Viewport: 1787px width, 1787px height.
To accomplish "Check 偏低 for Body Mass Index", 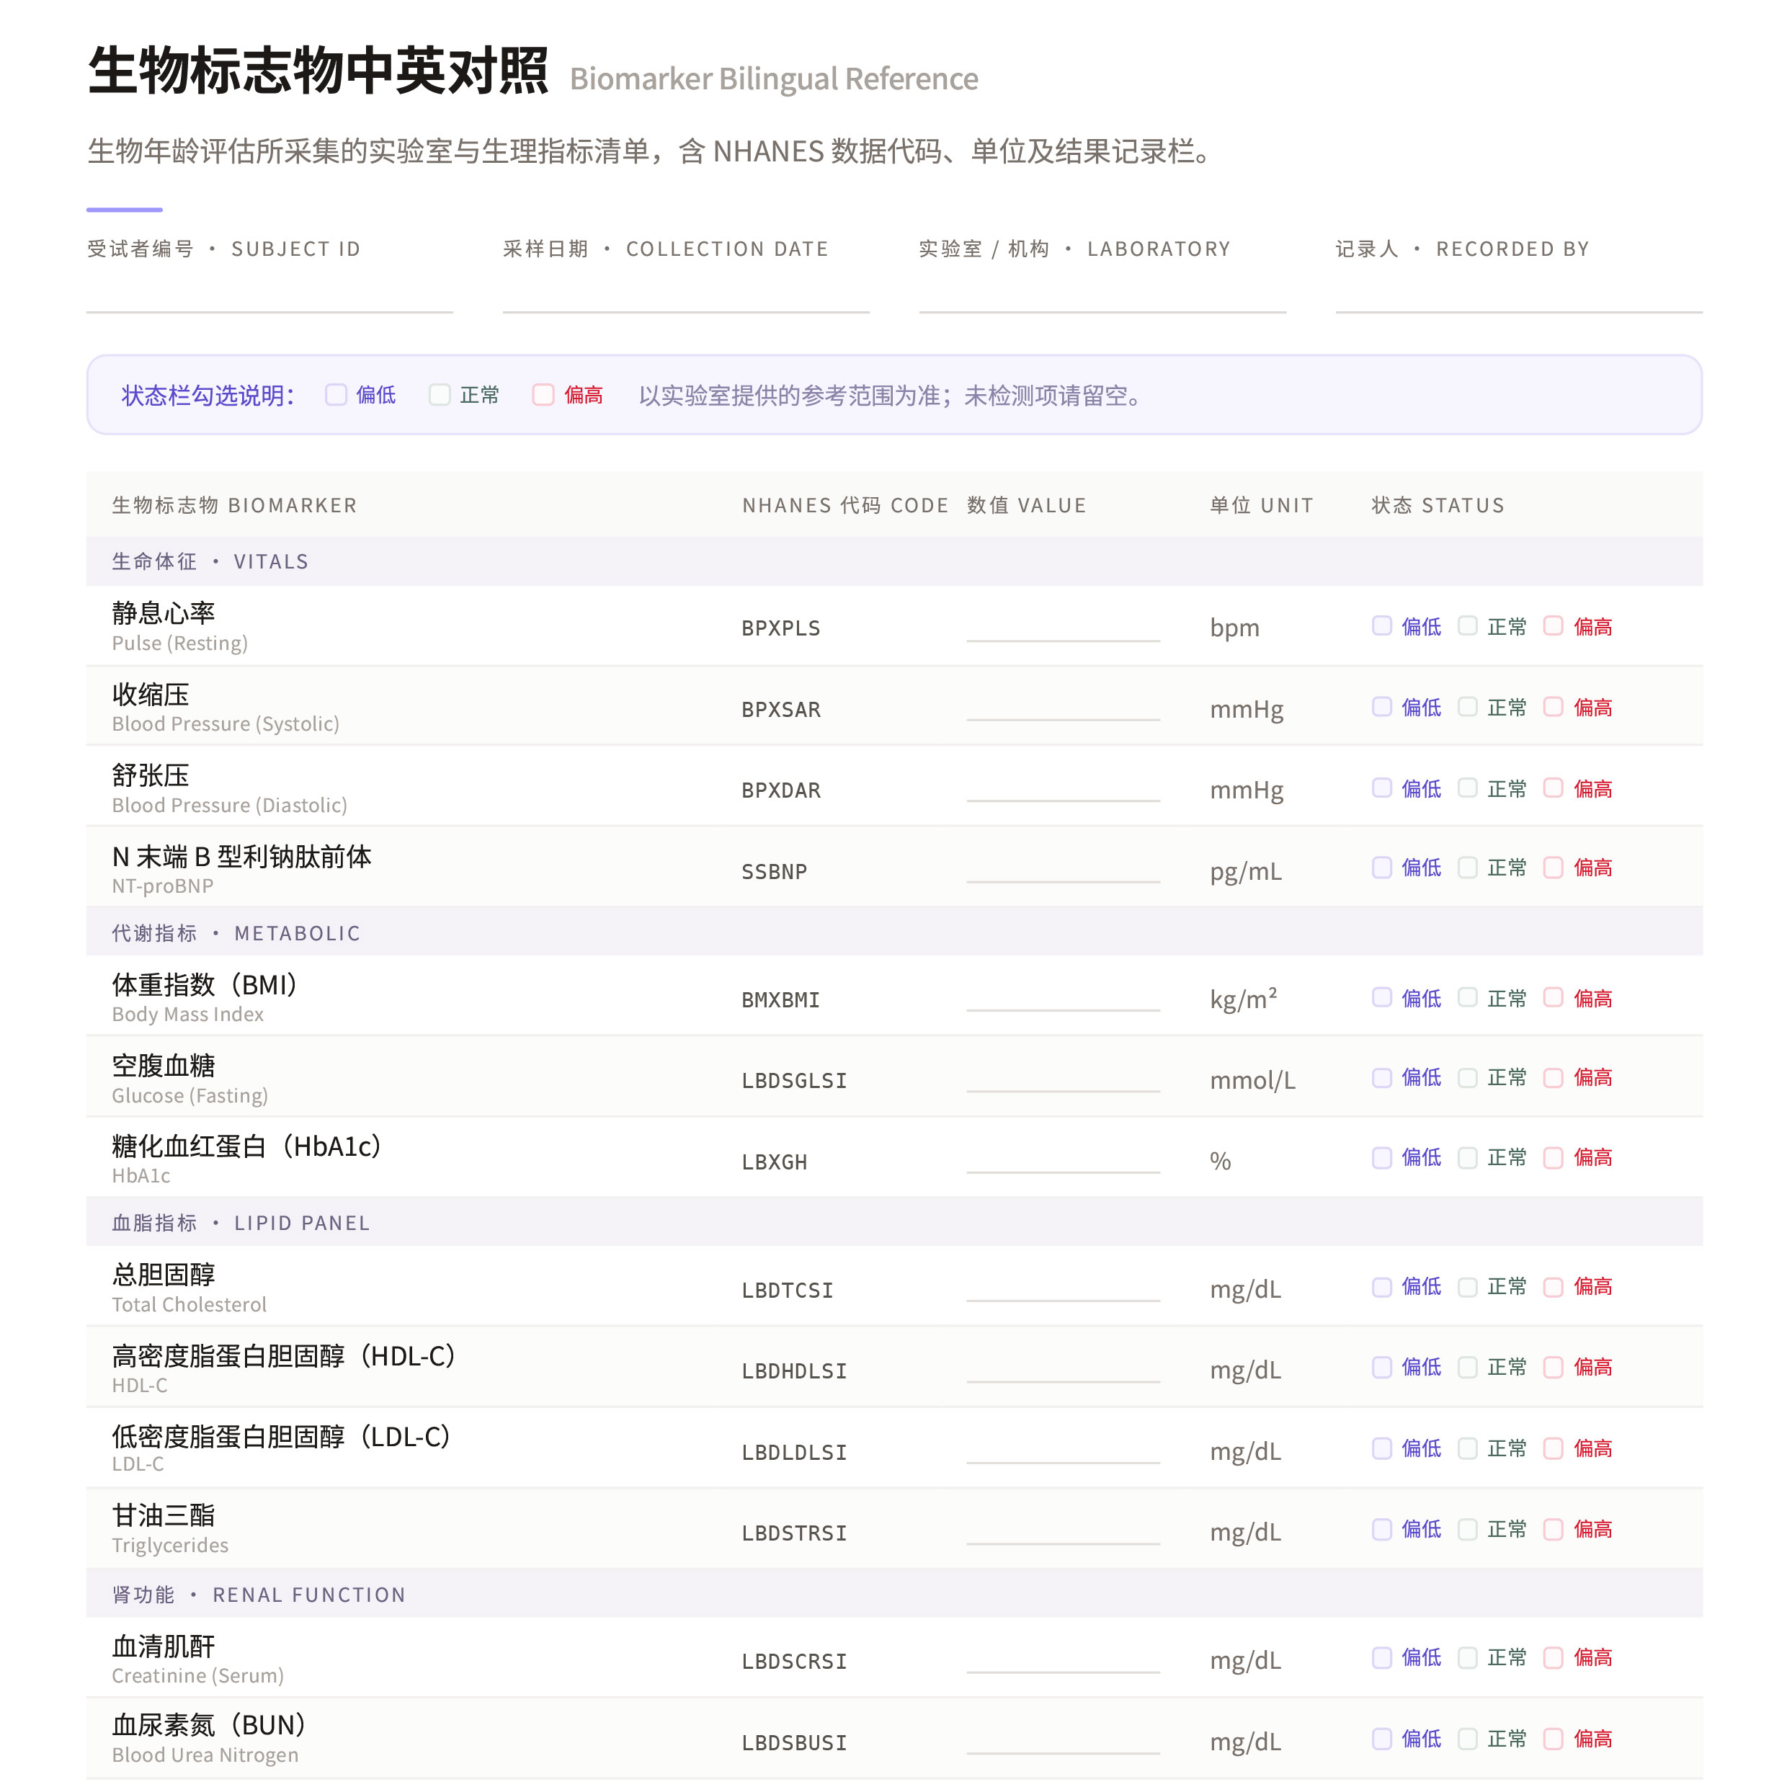I will coord(1382,997).
